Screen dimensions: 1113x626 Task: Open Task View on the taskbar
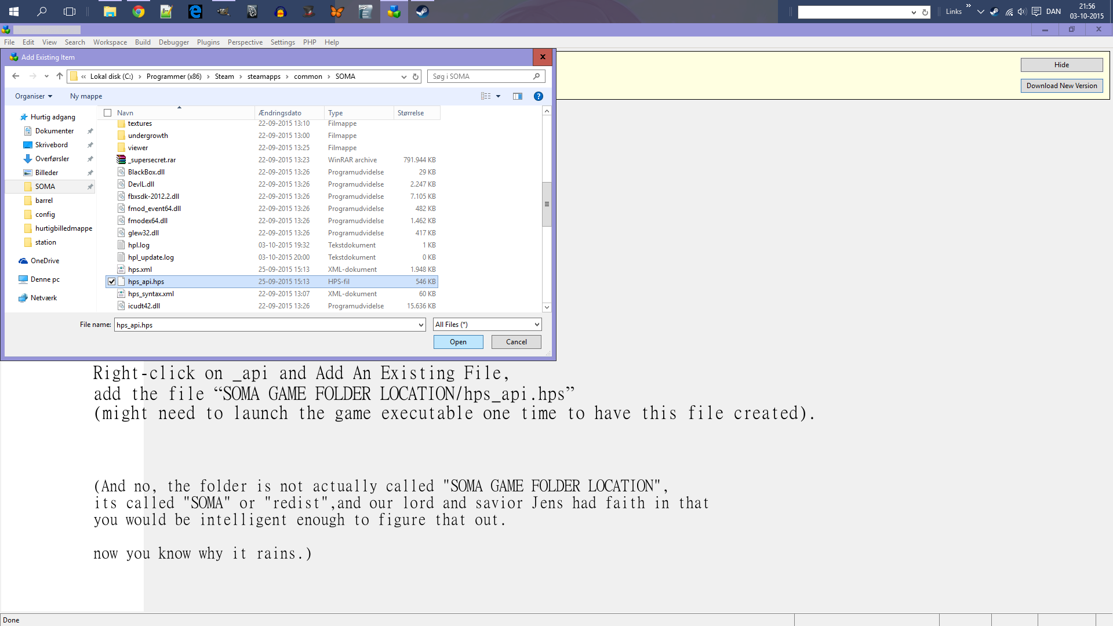tap(70, 12)
